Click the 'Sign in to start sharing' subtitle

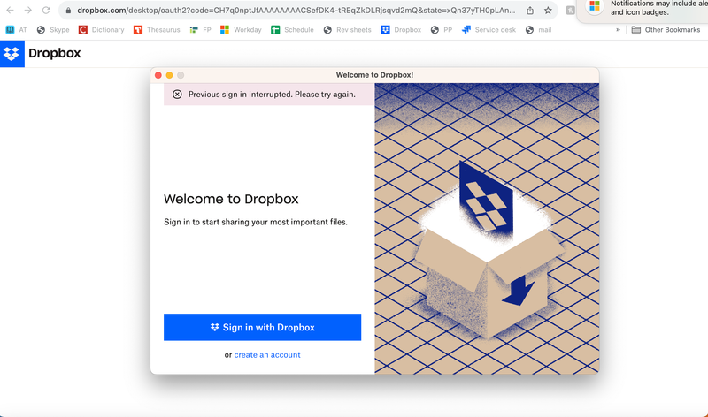pos(256,222)
